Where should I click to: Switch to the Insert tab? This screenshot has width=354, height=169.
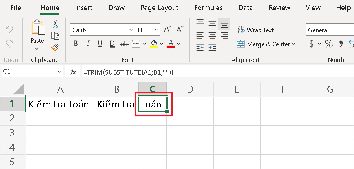[84, 8]
